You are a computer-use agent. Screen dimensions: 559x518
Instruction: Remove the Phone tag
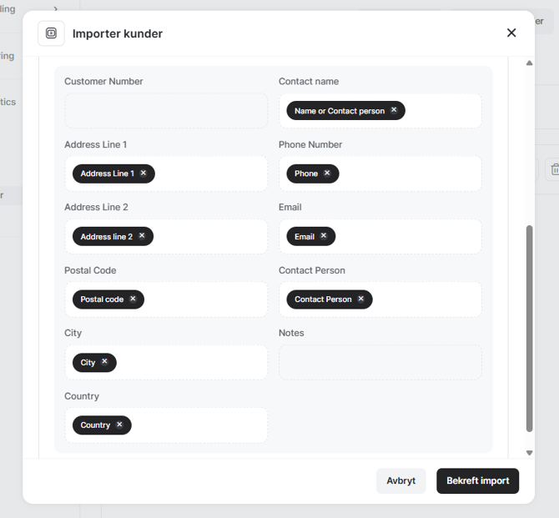(327, 173)
